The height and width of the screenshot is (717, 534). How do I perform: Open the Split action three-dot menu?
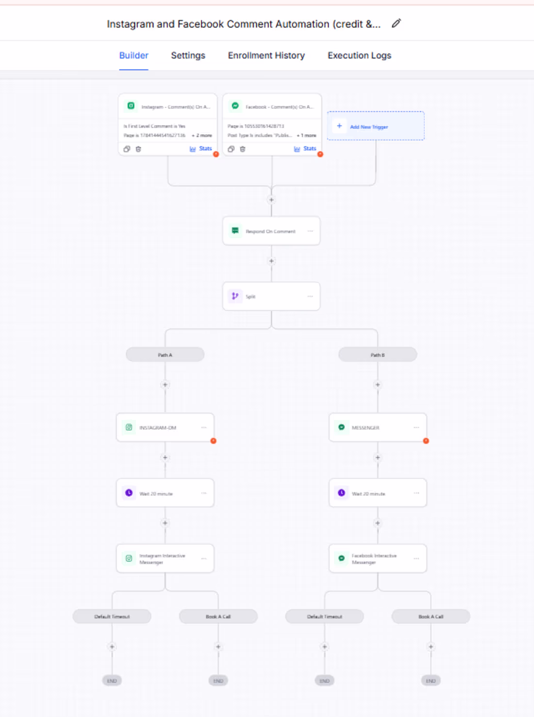click(x=310, y=296)
